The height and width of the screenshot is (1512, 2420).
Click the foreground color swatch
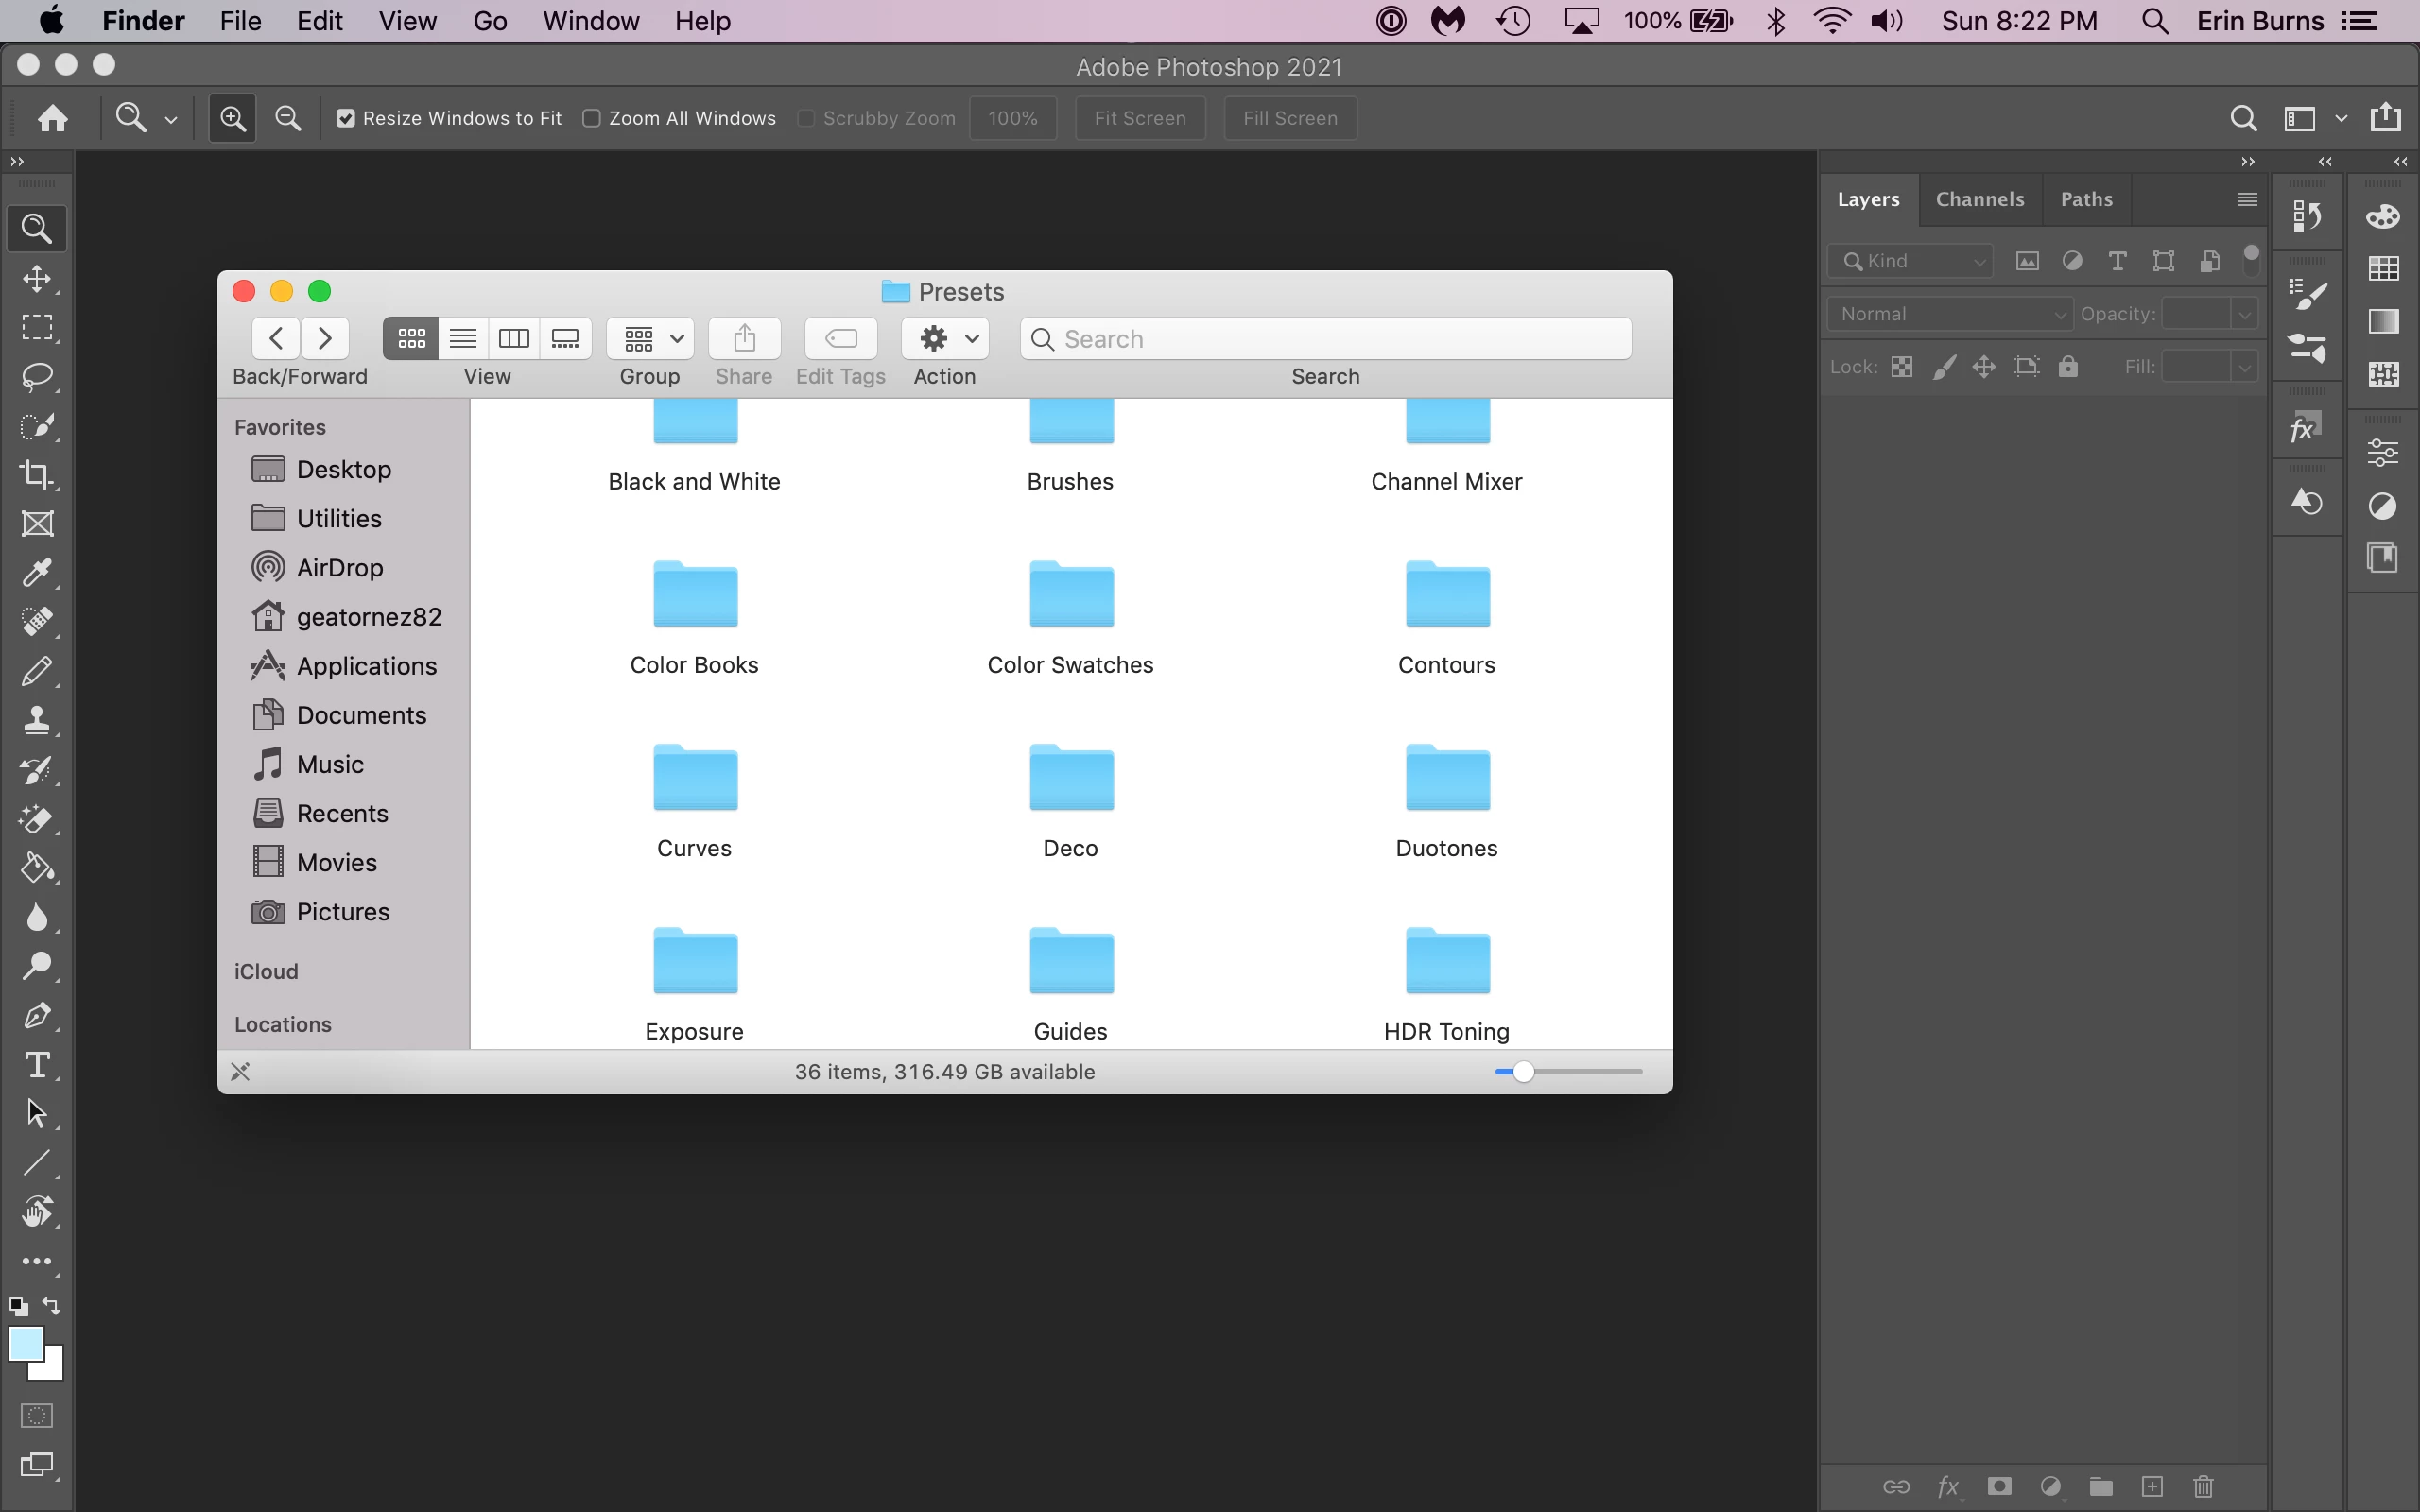click(x=25, y=1343)
